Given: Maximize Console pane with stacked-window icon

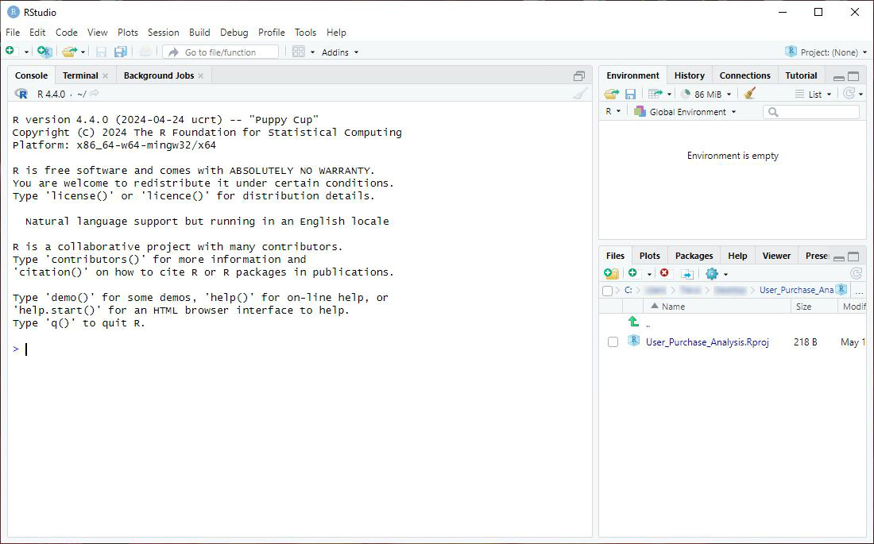Looking at the screenshot, I should point(579,75).
